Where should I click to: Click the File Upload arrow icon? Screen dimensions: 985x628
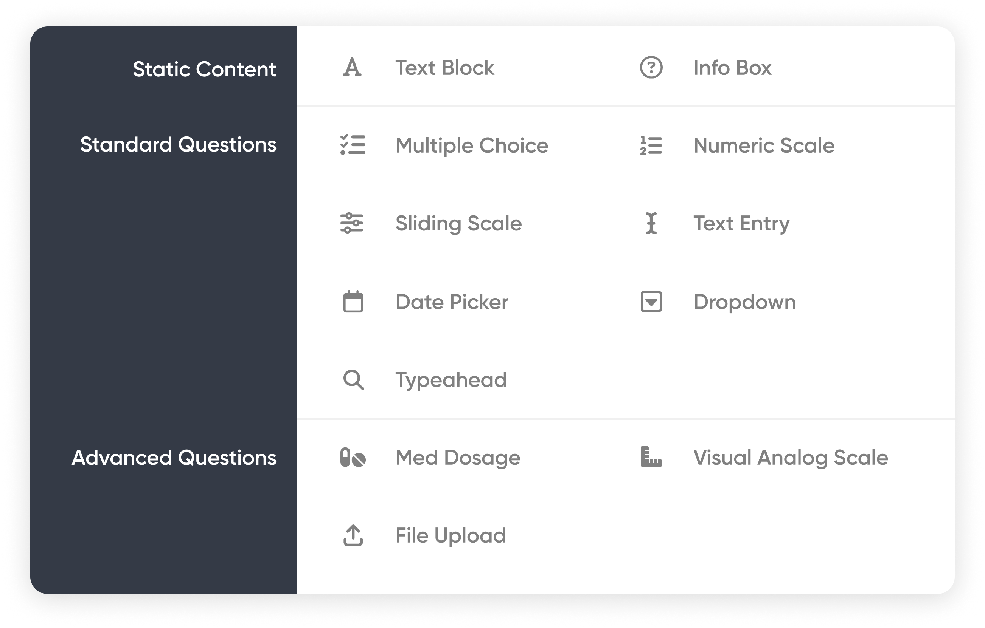click(353, 535)
